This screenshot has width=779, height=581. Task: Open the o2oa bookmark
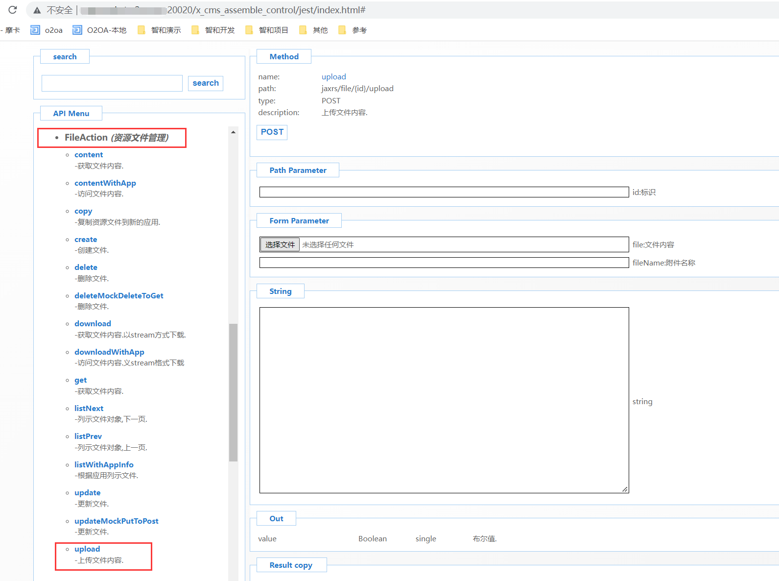point(47,30)
